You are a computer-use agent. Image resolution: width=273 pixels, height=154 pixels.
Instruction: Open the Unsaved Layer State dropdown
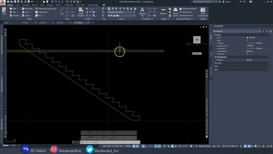point(121,12)
